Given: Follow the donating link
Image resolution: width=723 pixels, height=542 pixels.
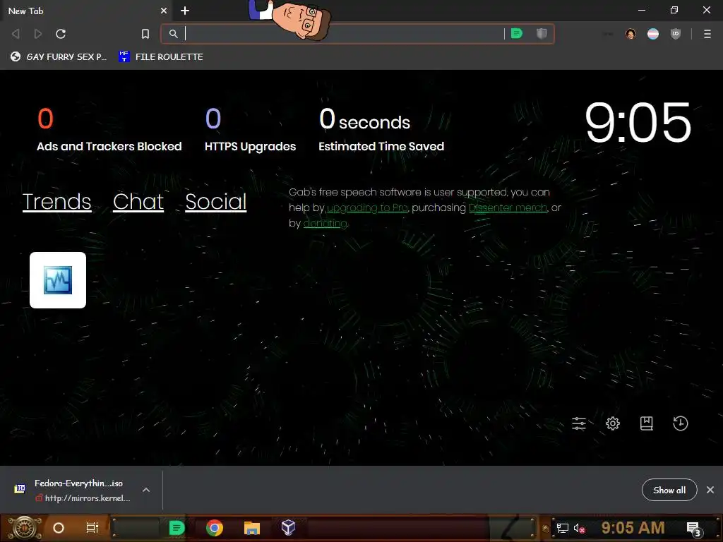Looking at the screenshot, I should point(325,224).
